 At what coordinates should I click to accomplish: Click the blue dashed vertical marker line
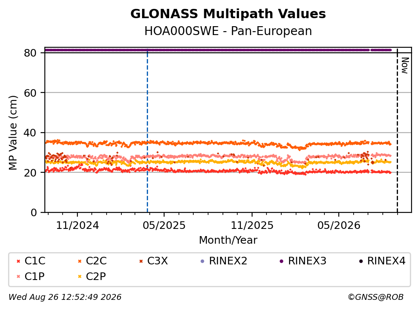pos(147,131)
